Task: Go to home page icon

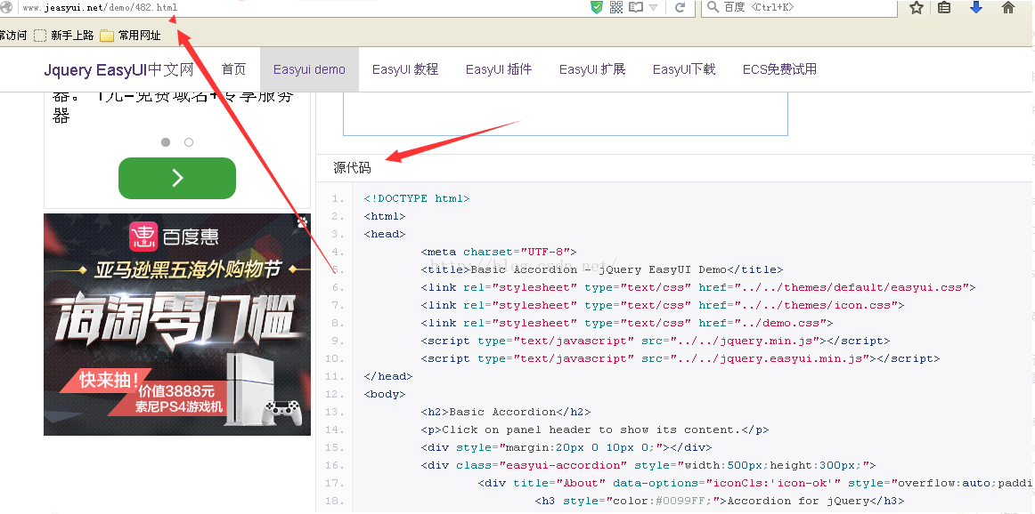Action: [1008, 7]
